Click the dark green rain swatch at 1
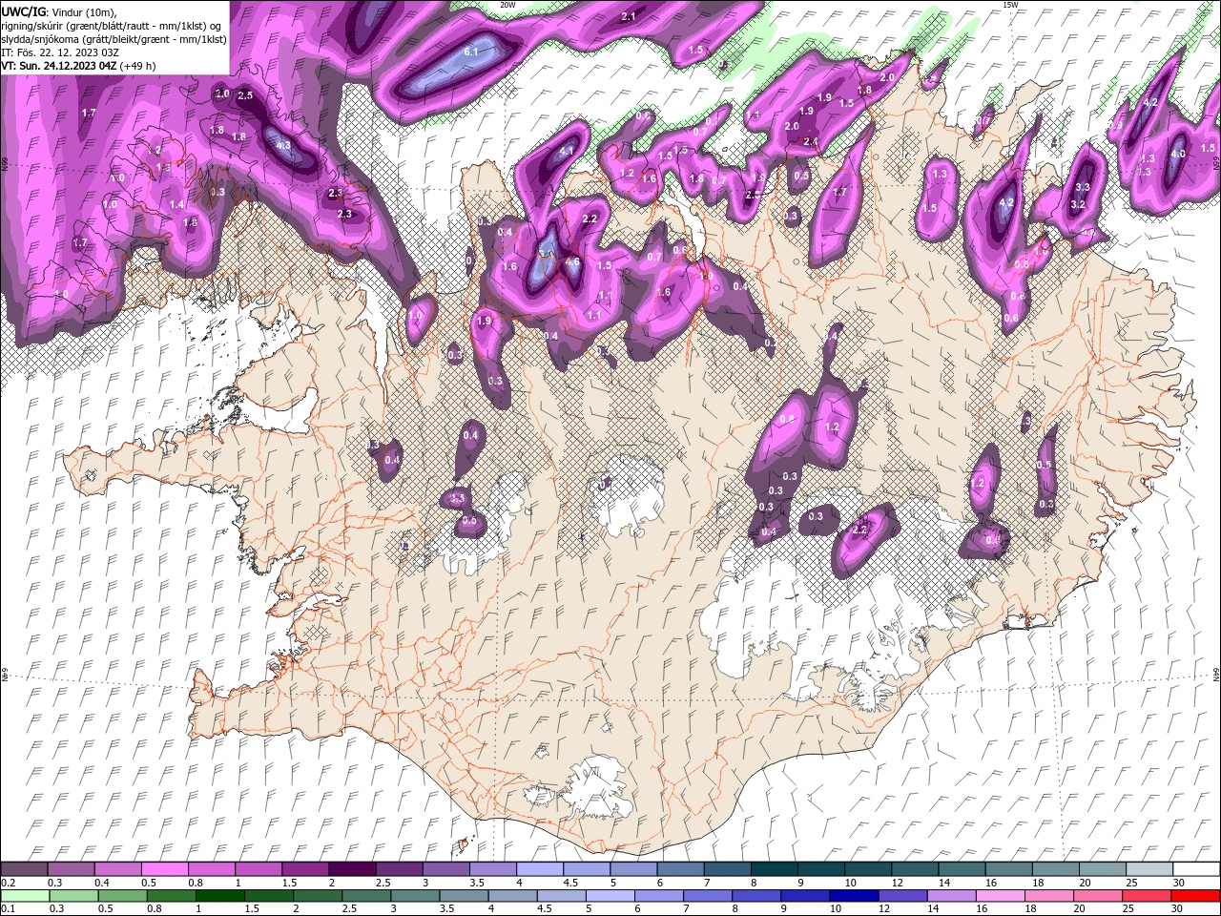The image size is (1221, 916). [219, 896]
